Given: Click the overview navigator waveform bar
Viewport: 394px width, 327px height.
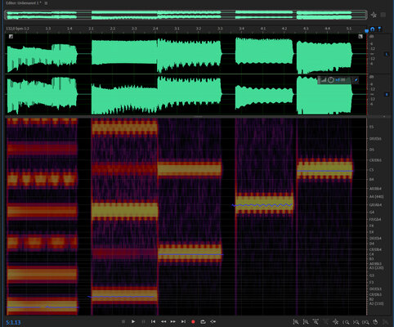Looking at the screenshot, I should pyautogui.click(x=186, y=15).
